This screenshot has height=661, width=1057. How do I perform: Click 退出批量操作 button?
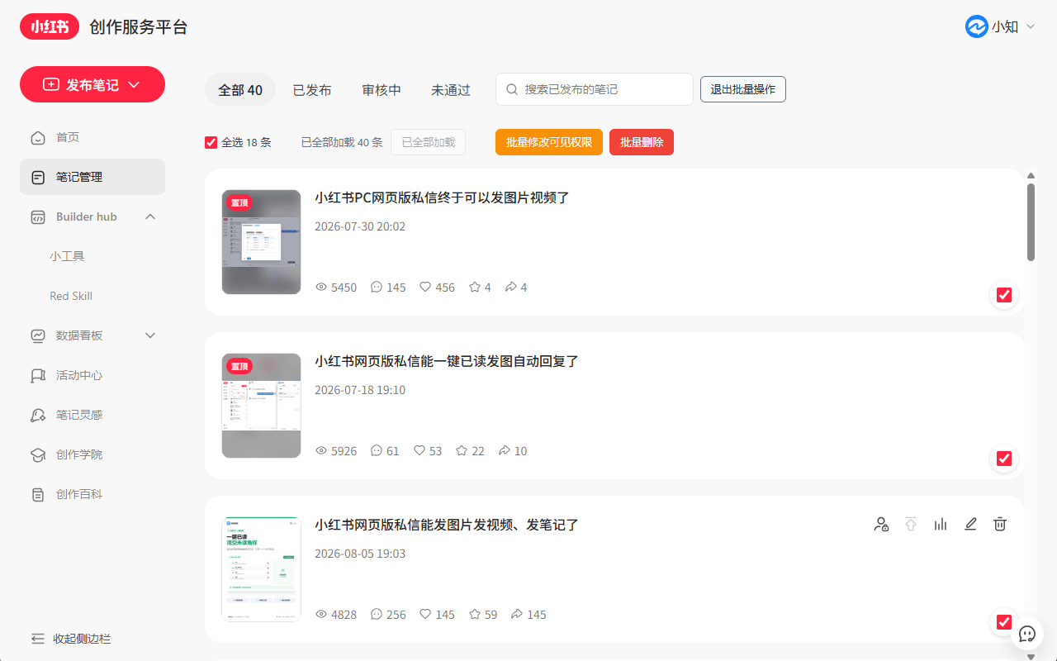pos(743,89)
